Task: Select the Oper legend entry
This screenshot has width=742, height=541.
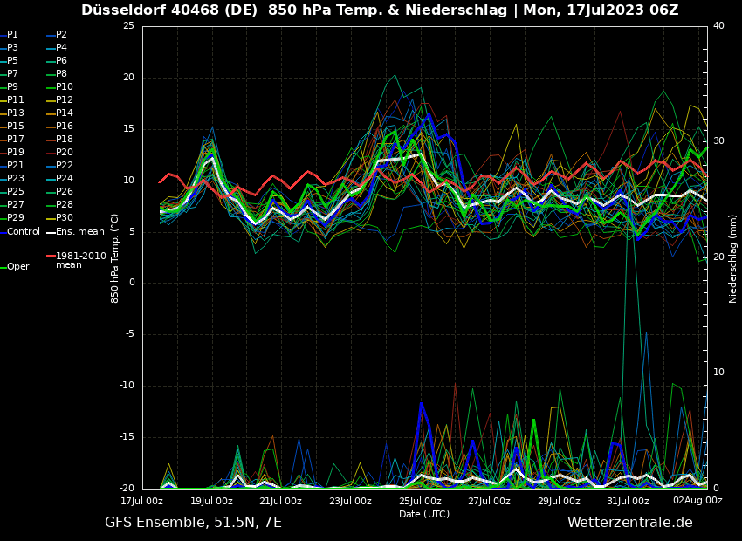Action: coord(18,267)
